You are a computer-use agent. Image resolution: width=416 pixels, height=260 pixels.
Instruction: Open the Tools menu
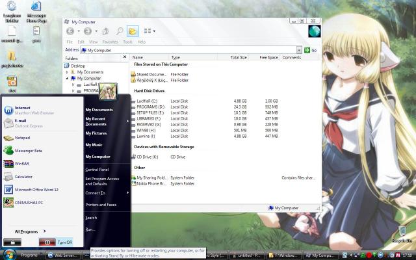127,42
